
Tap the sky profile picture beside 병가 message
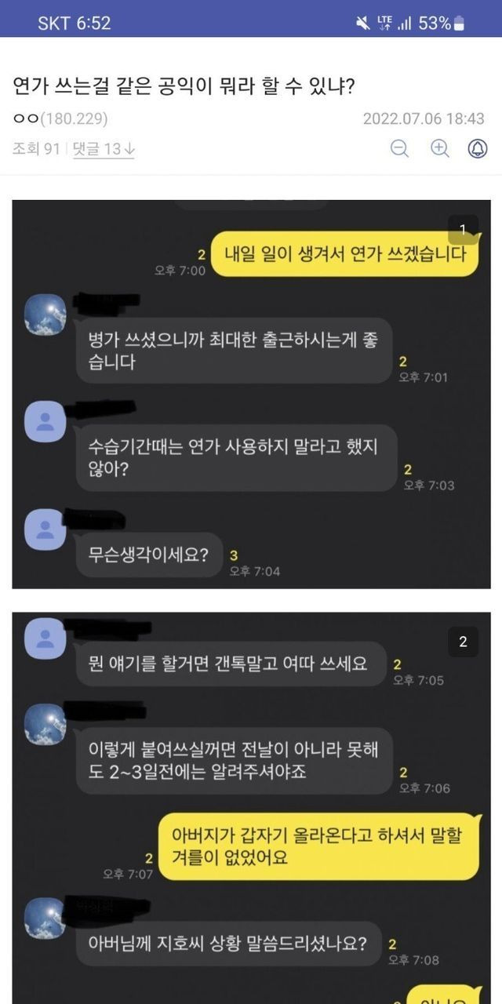[x=45, y=315]
